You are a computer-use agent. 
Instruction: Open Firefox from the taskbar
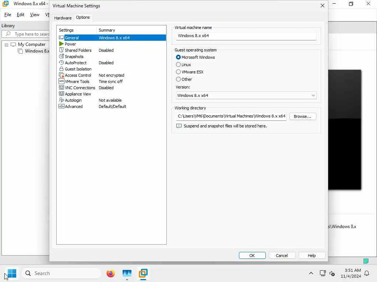point(110,273)
